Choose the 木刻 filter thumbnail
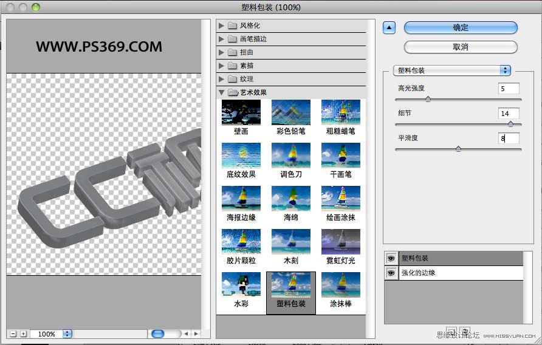The width and height of the screenshot is (542, 345). point(290,241)
